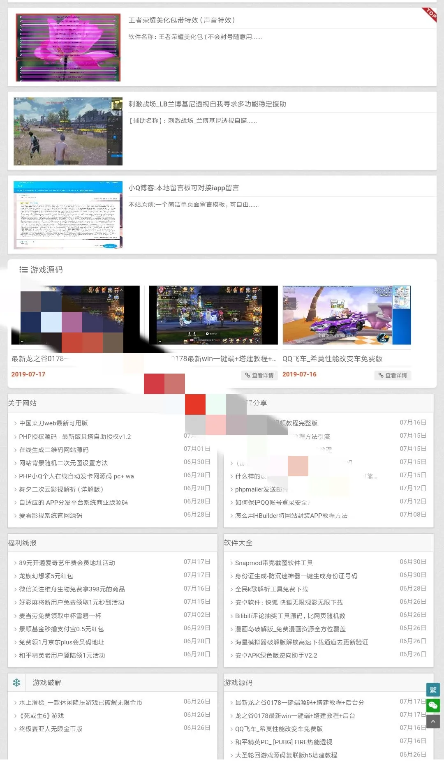The height and width of the screenshot is (764, 444).
Task: Open 自适应的 APP分发平台系统商业版源码
Action: point(73,502)
